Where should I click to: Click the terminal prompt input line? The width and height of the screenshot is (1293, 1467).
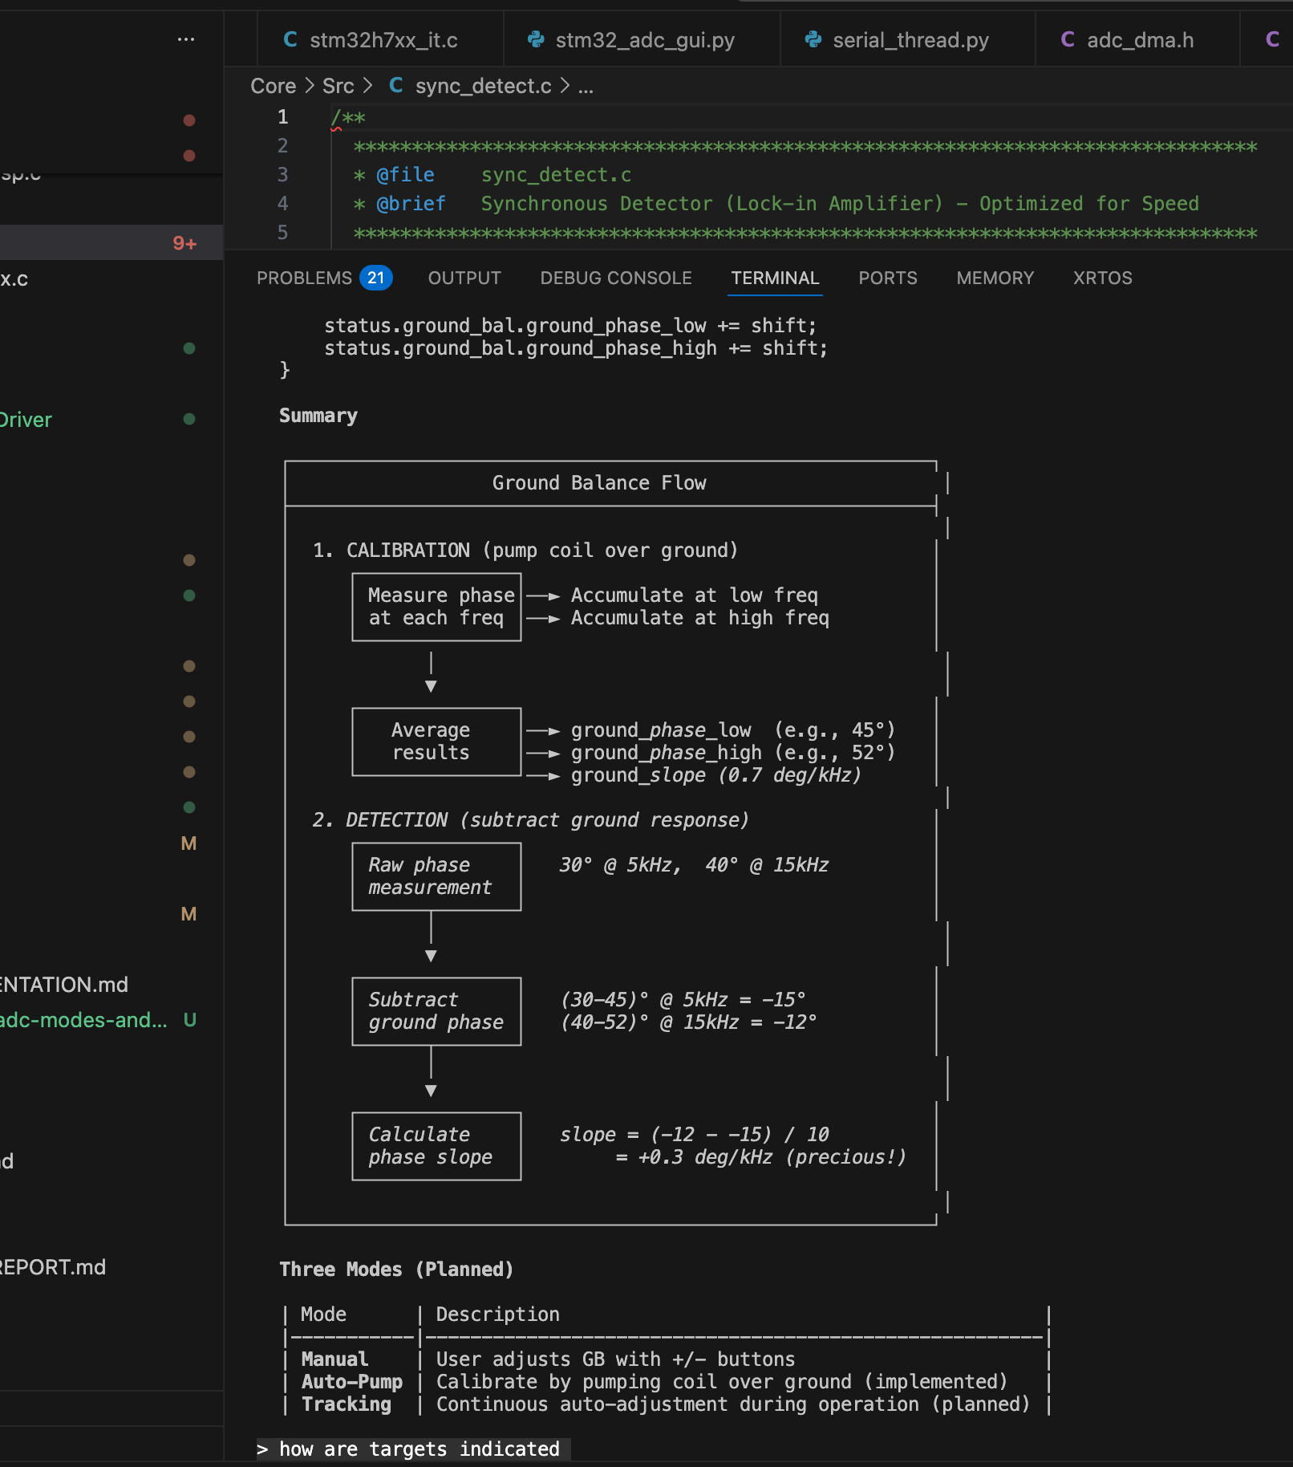[x=419, y=1449]
